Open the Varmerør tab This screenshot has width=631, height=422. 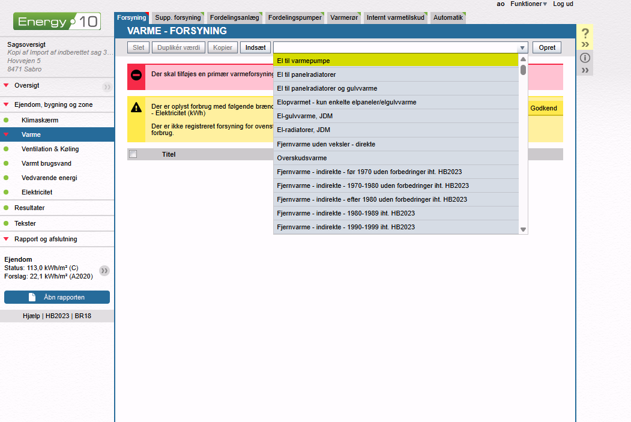click(x=344, y=18)
